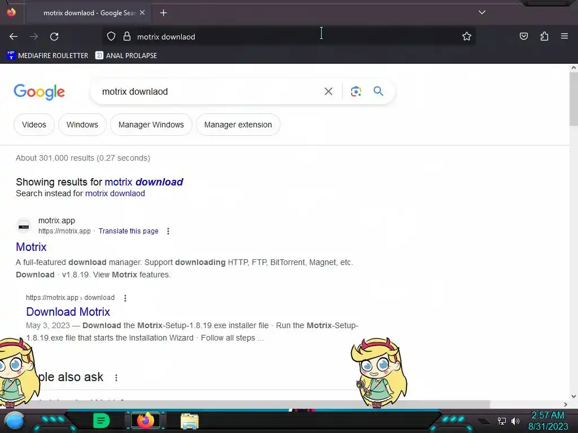Viewport: 578px width, 433px height.
Task: Go back to the previous page
Action: 14,37
